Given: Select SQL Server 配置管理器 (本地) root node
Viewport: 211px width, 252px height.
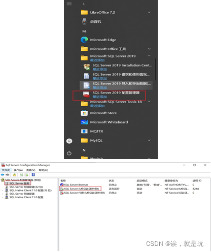Looking at the screenshot, I should 23,180.
